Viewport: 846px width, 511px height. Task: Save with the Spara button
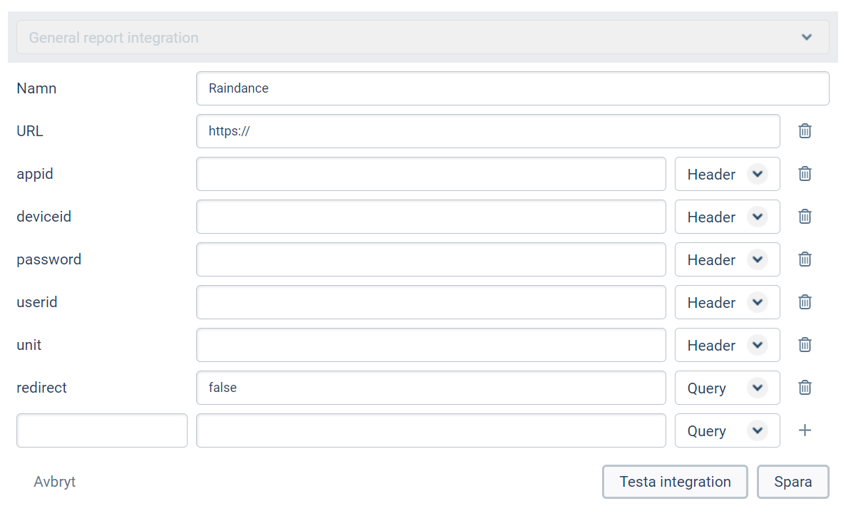(793, 482)
